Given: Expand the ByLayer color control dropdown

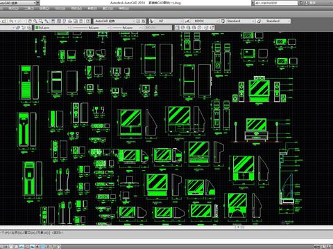Looking at the screenshot, I should pyautogui.click(x=52, y=28).
